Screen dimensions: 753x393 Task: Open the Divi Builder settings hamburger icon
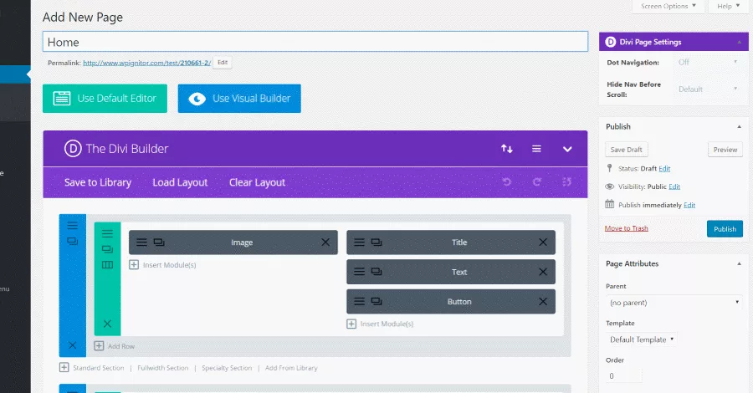[x=536, y=149]
